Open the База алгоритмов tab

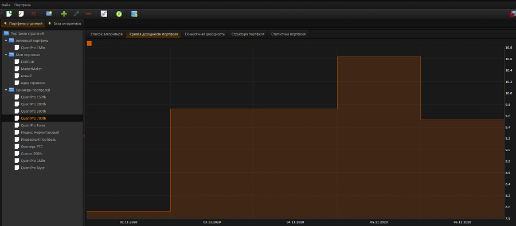tap(65, 23)
